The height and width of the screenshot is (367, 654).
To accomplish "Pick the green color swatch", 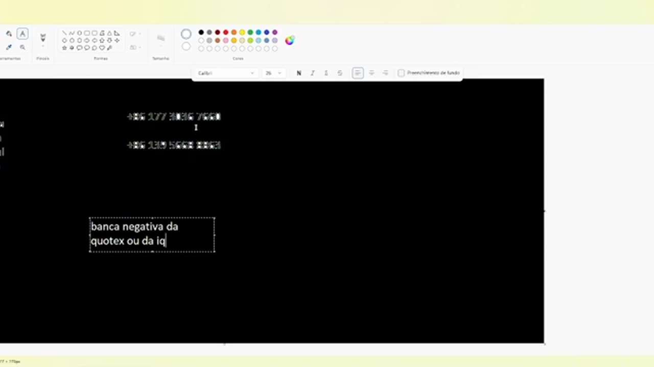I will (250, 32).
